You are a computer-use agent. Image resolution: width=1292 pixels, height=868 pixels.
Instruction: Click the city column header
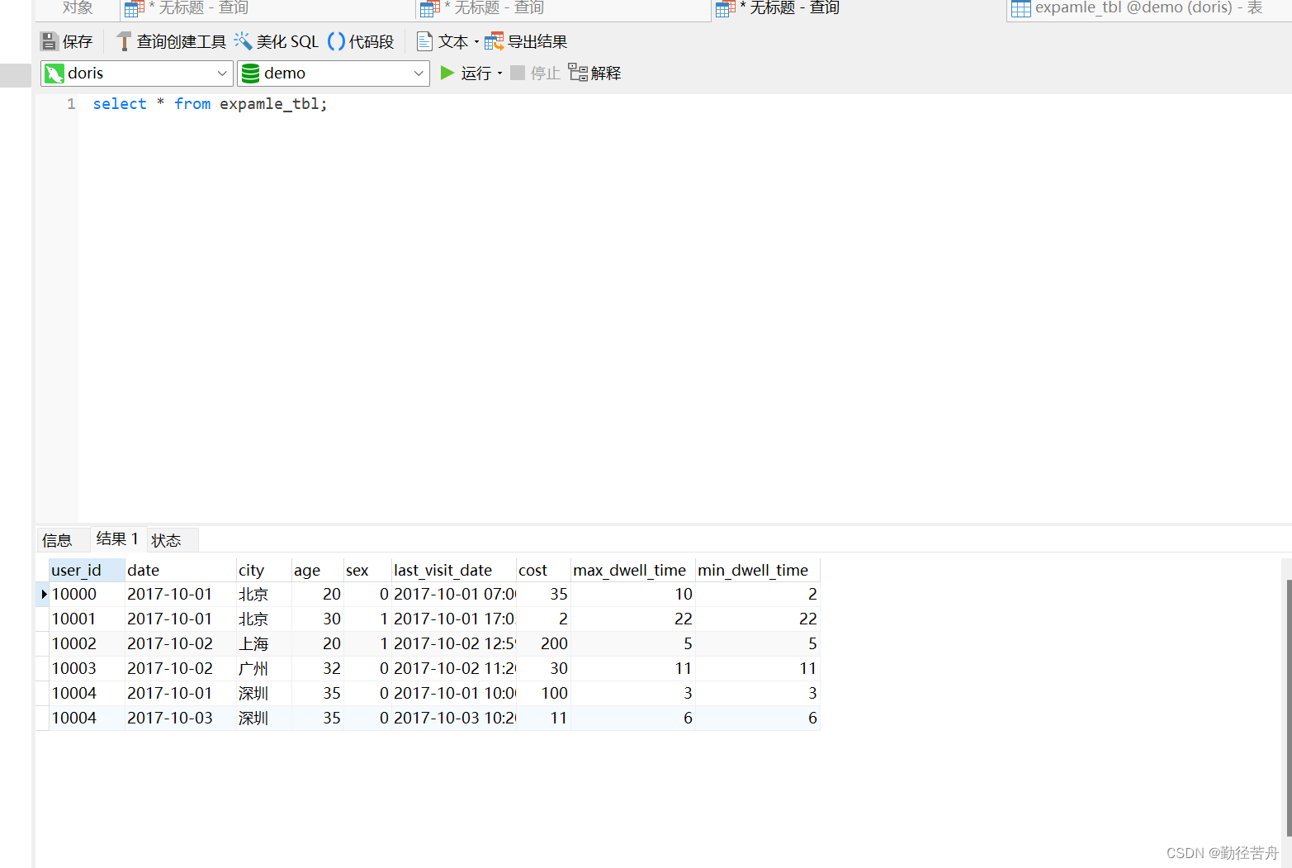click(263, 570)
